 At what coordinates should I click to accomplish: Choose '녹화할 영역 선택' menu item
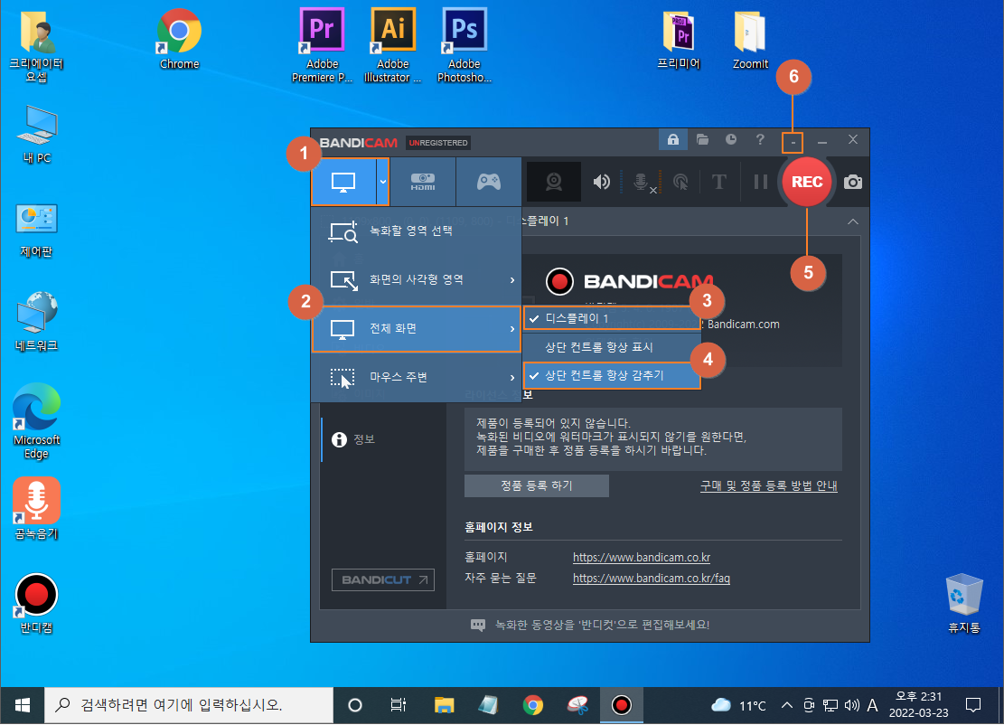pyautogui.click(x=417, y=231)
